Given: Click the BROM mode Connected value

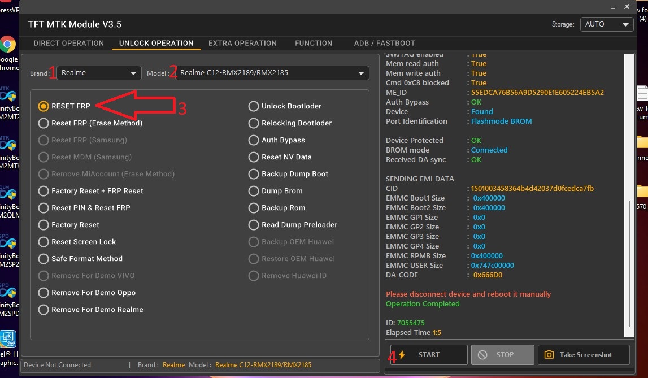Looking at the screenshot, I should [489, 150].
